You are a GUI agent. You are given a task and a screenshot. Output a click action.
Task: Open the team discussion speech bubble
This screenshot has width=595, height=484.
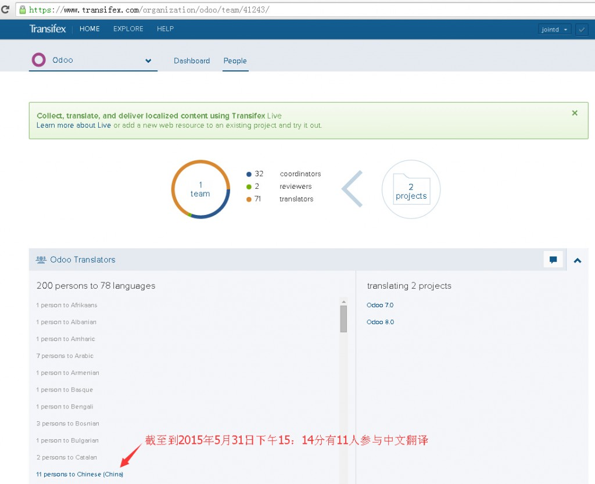[x=553, y=260]
